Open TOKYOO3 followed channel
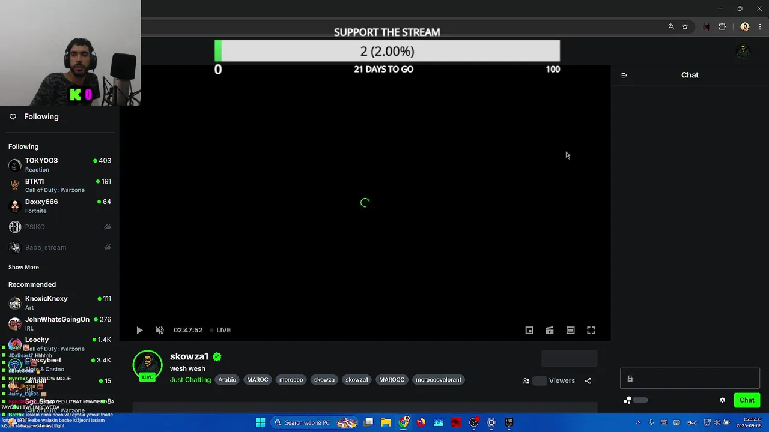This screenshot has width=769, height=432. point(59,165)
